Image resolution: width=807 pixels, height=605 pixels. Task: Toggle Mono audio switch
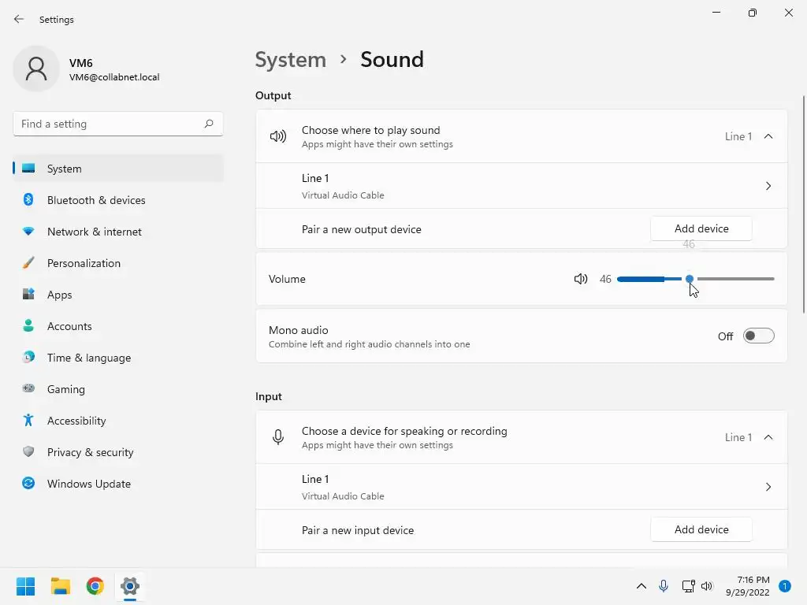[759, 336]
